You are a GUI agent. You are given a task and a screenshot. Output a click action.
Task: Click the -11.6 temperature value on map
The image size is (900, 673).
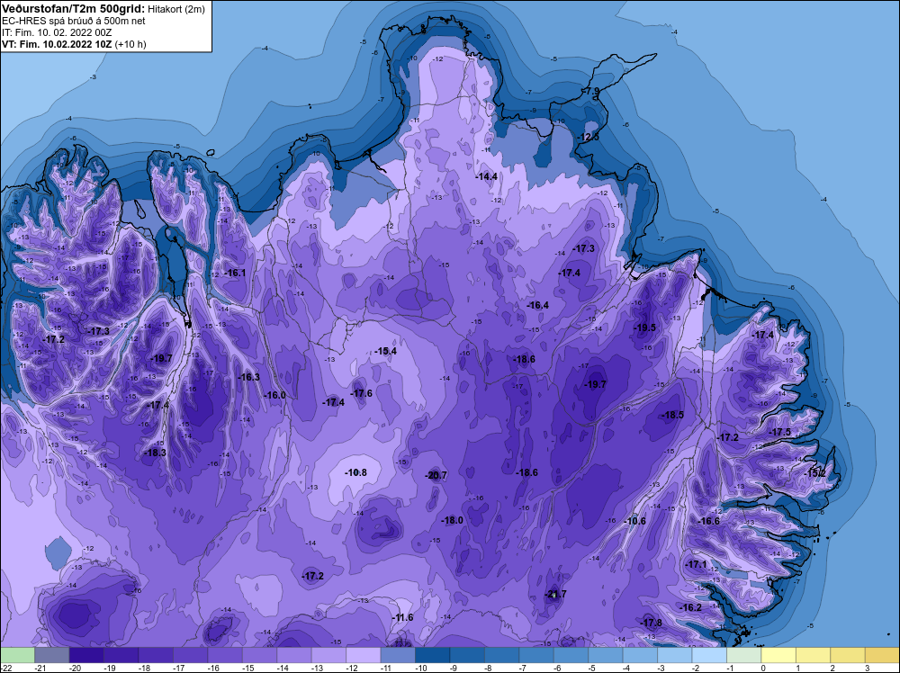pos(401,618)
